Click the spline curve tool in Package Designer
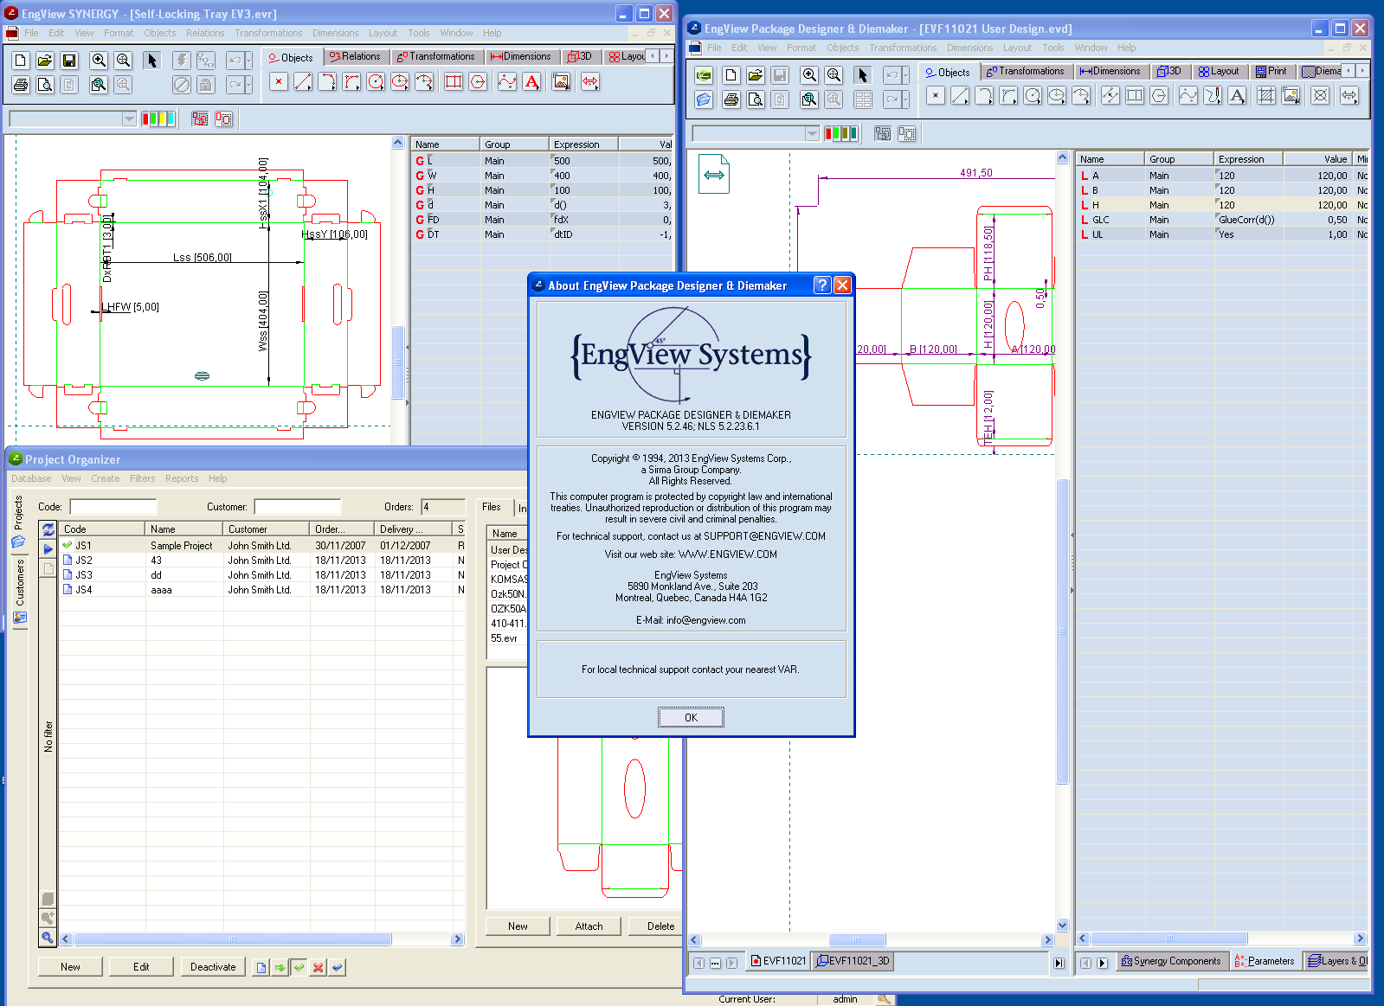The height and width of the screenshot is (1006, 1384). click(1188, 96)
